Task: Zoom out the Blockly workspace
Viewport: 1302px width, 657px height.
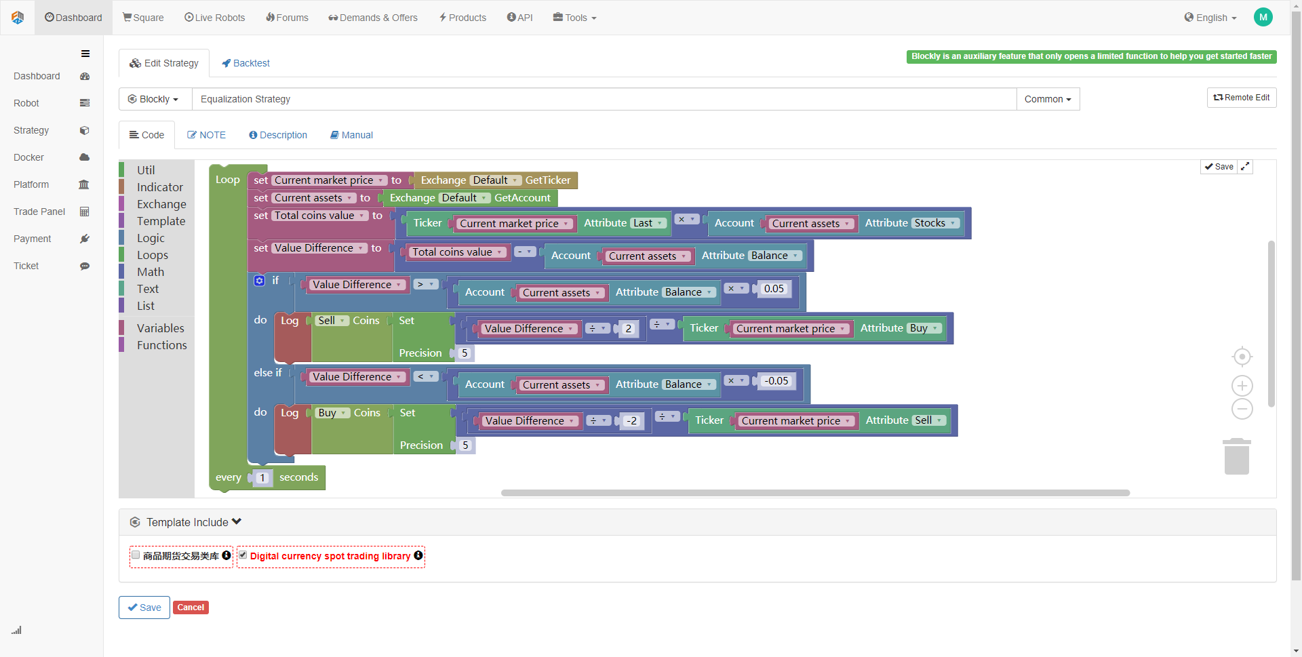Action: tap(1242, 409)
